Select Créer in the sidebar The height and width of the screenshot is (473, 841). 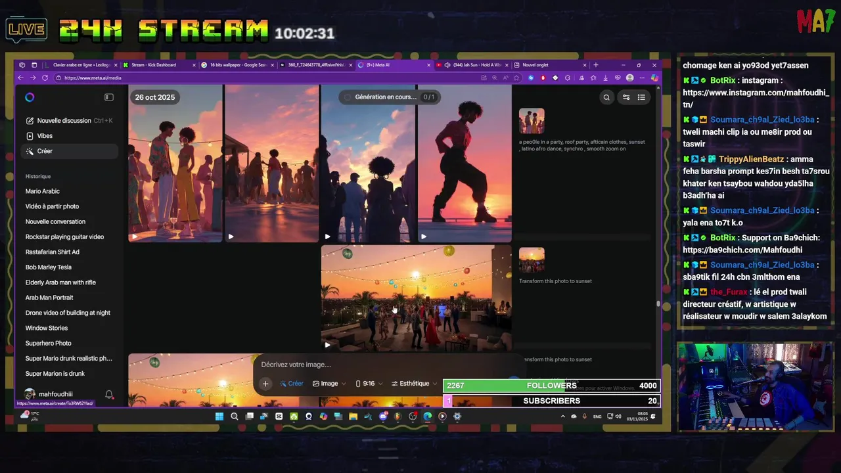[69, 151]
